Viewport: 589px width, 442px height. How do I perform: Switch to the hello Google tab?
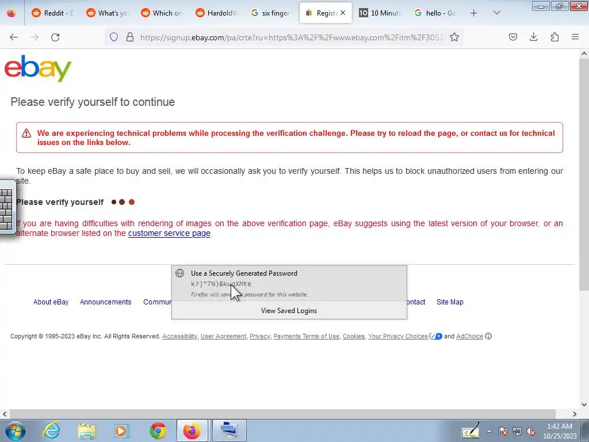click(x=435, y=13)
